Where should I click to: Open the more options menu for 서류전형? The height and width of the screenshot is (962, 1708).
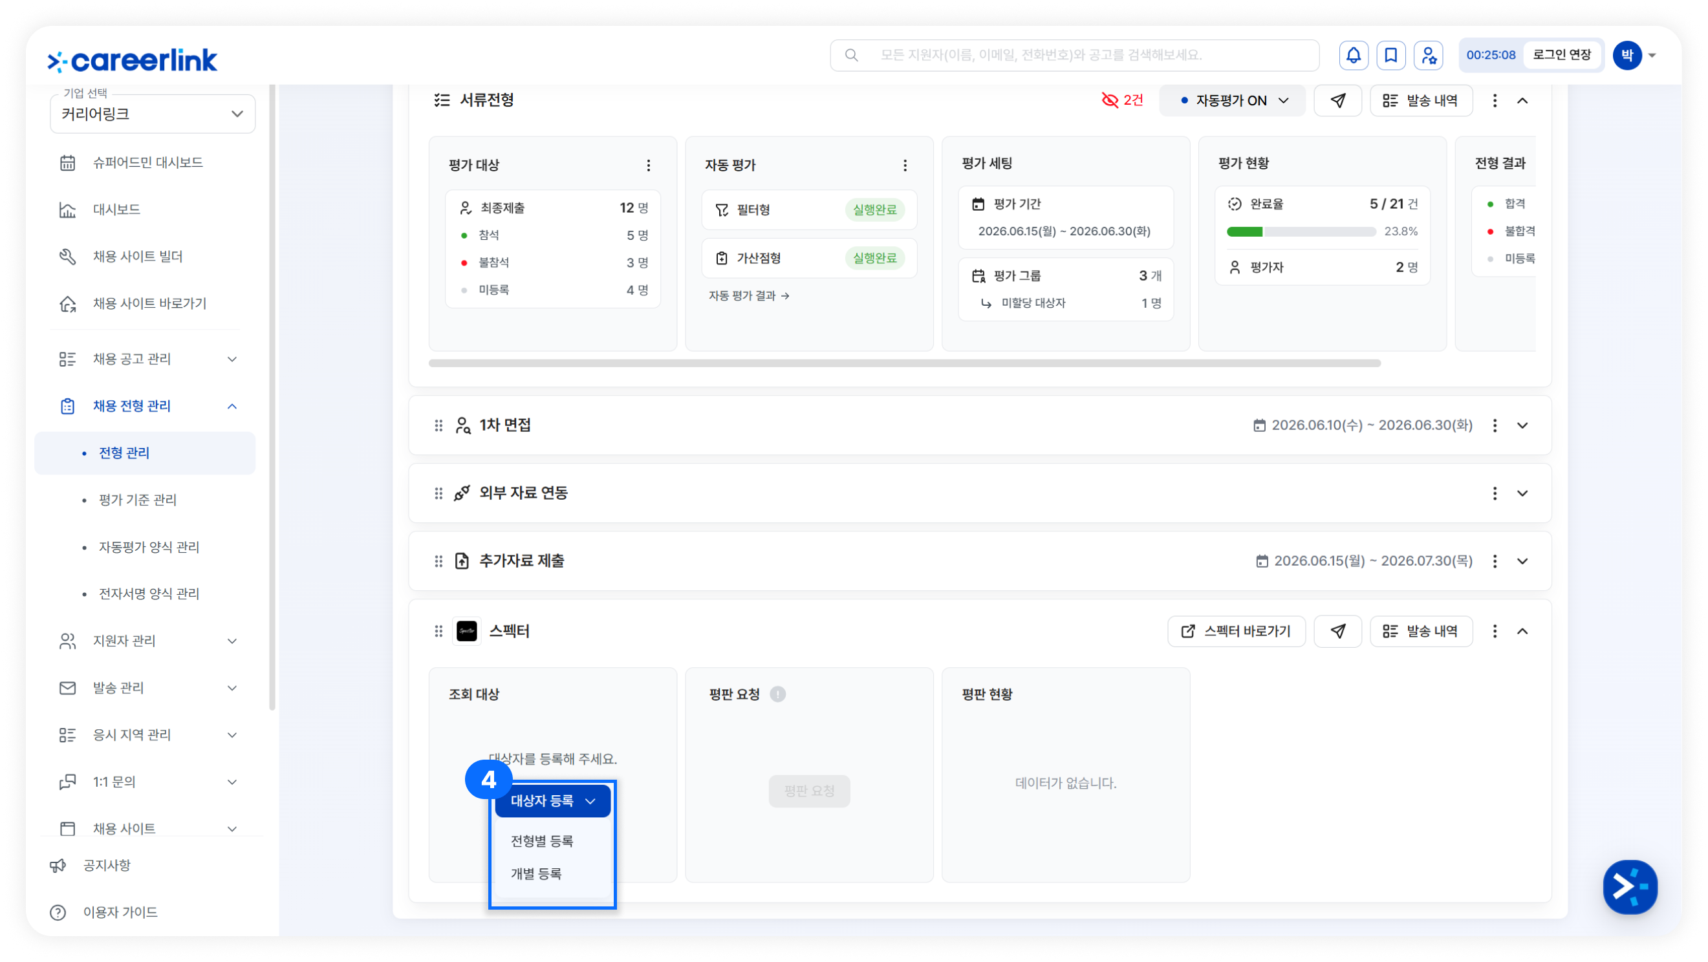(x=1495, y=101)
